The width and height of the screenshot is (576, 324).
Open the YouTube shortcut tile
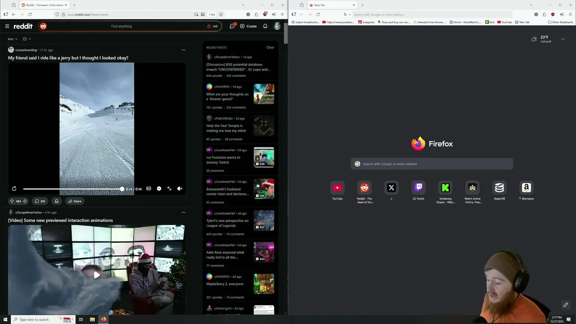(x=337, y=188)
